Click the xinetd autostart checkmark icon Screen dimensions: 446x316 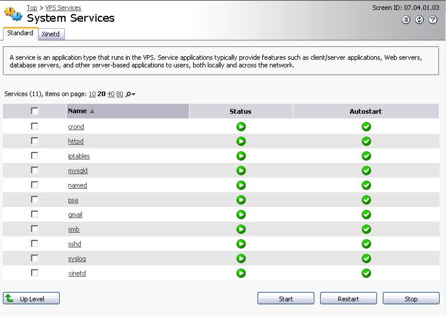click(x=366, y=273)
